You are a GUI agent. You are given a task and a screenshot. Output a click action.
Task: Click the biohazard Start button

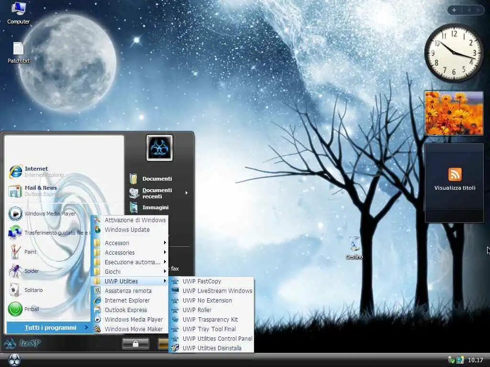[14, 360]
